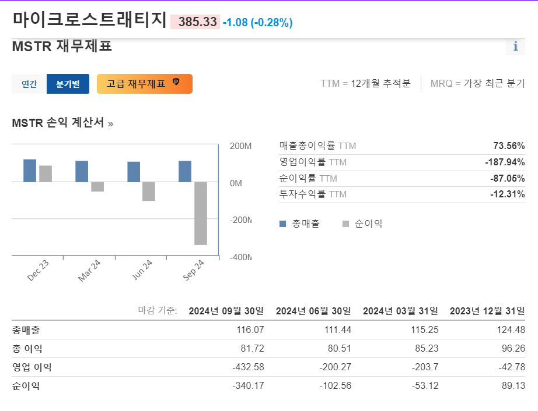Click the gross profit cell 81.72
Image resolution: width=538 pixels, height=411 pixels.
(x=252, y=349)
